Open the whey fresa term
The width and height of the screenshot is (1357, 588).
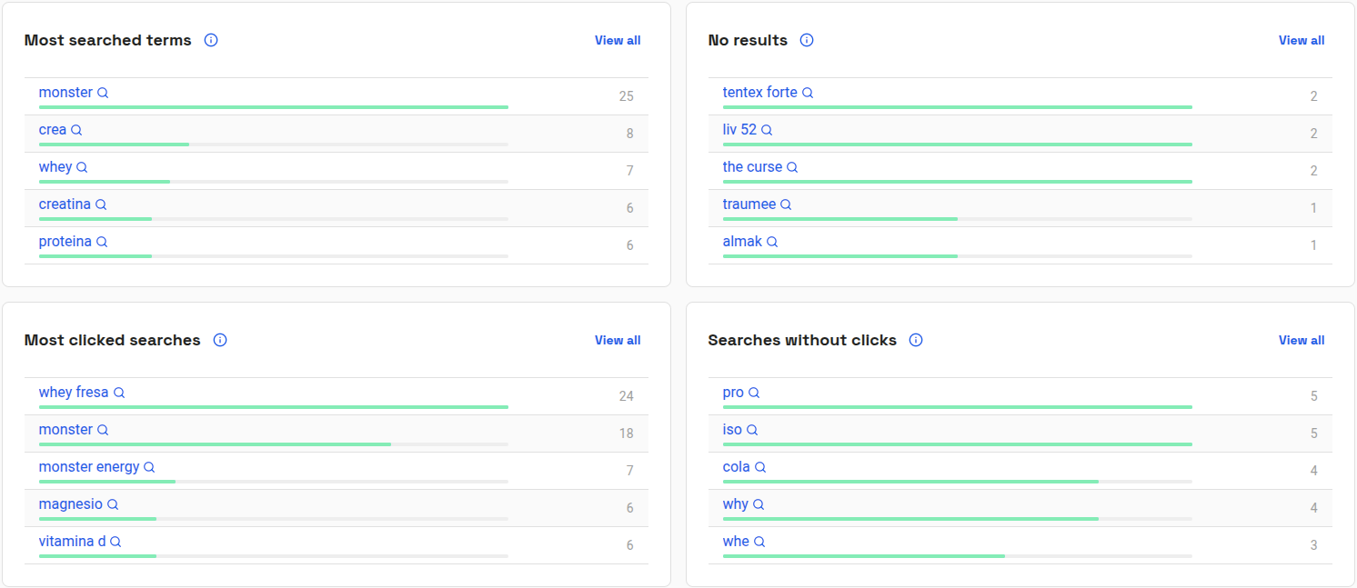click(x=74, y=393)
